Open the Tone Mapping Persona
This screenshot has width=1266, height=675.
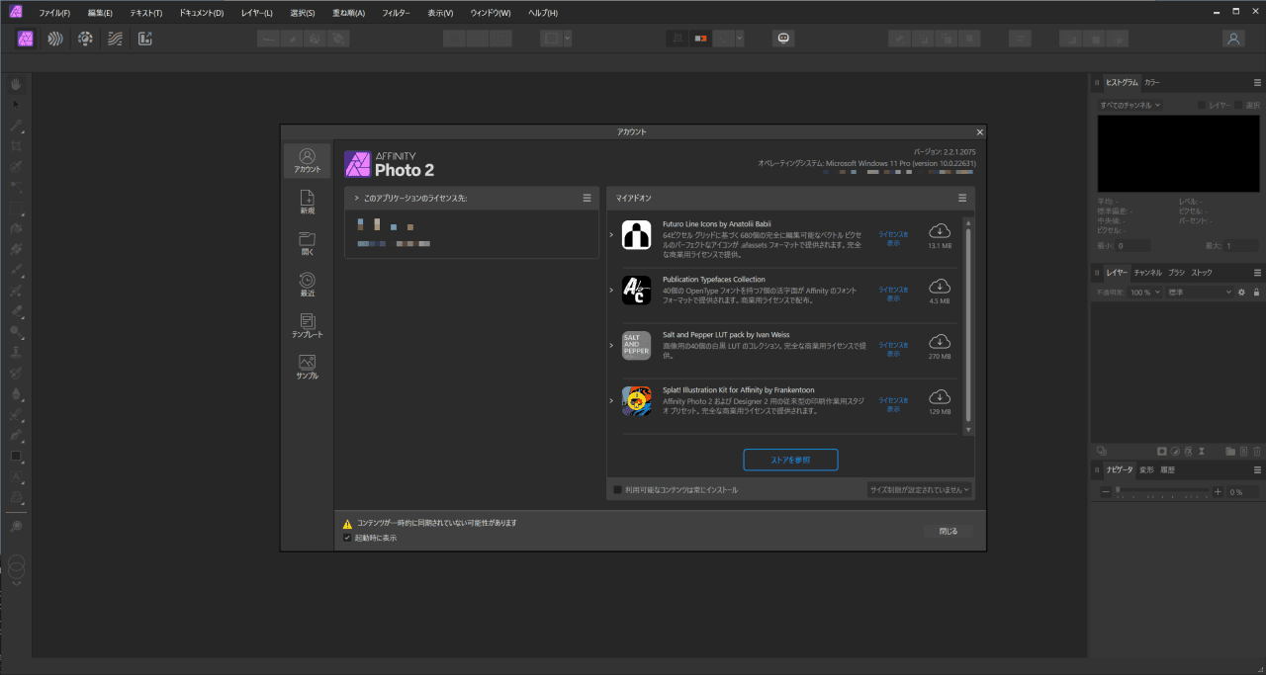pyautogui.click(x=116, y=39)
